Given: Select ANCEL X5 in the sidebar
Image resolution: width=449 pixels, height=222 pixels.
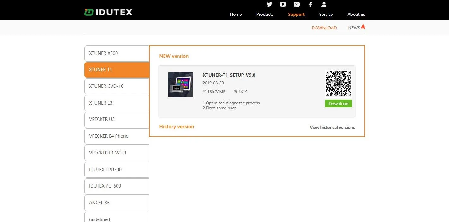Looking at the screenshot, I should point(117,203).
